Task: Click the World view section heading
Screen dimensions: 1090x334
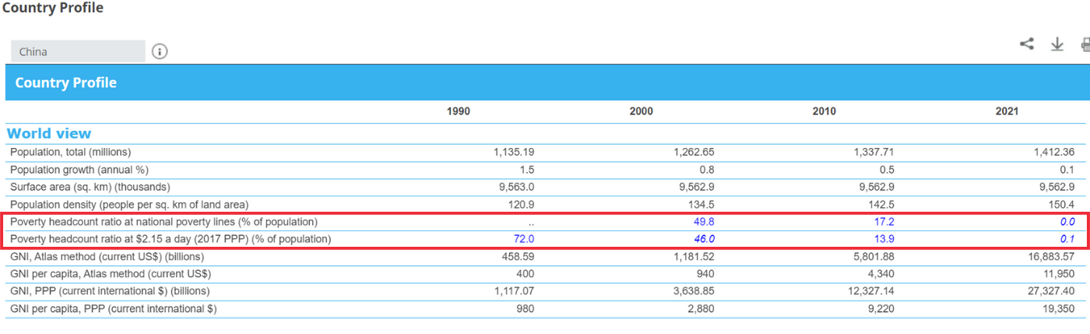Action: coord(49,133)
